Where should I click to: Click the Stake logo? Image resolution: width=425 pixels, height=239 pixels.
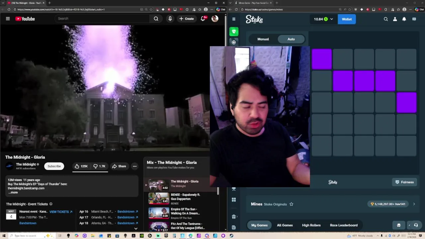[254, 19]
